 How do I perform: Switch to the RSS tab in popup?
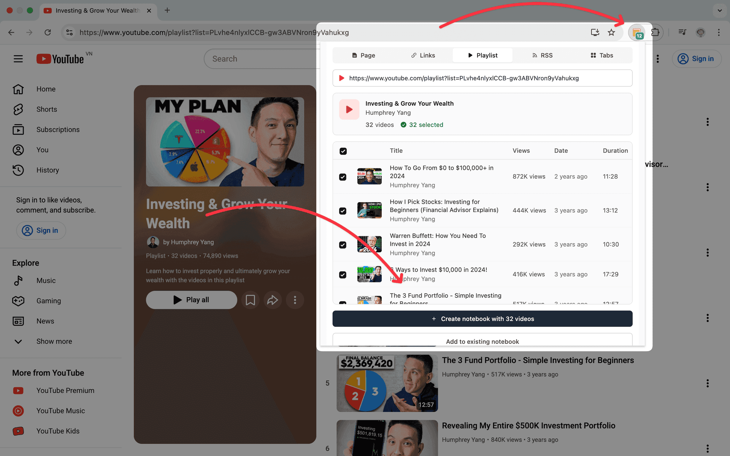[542, 55]
